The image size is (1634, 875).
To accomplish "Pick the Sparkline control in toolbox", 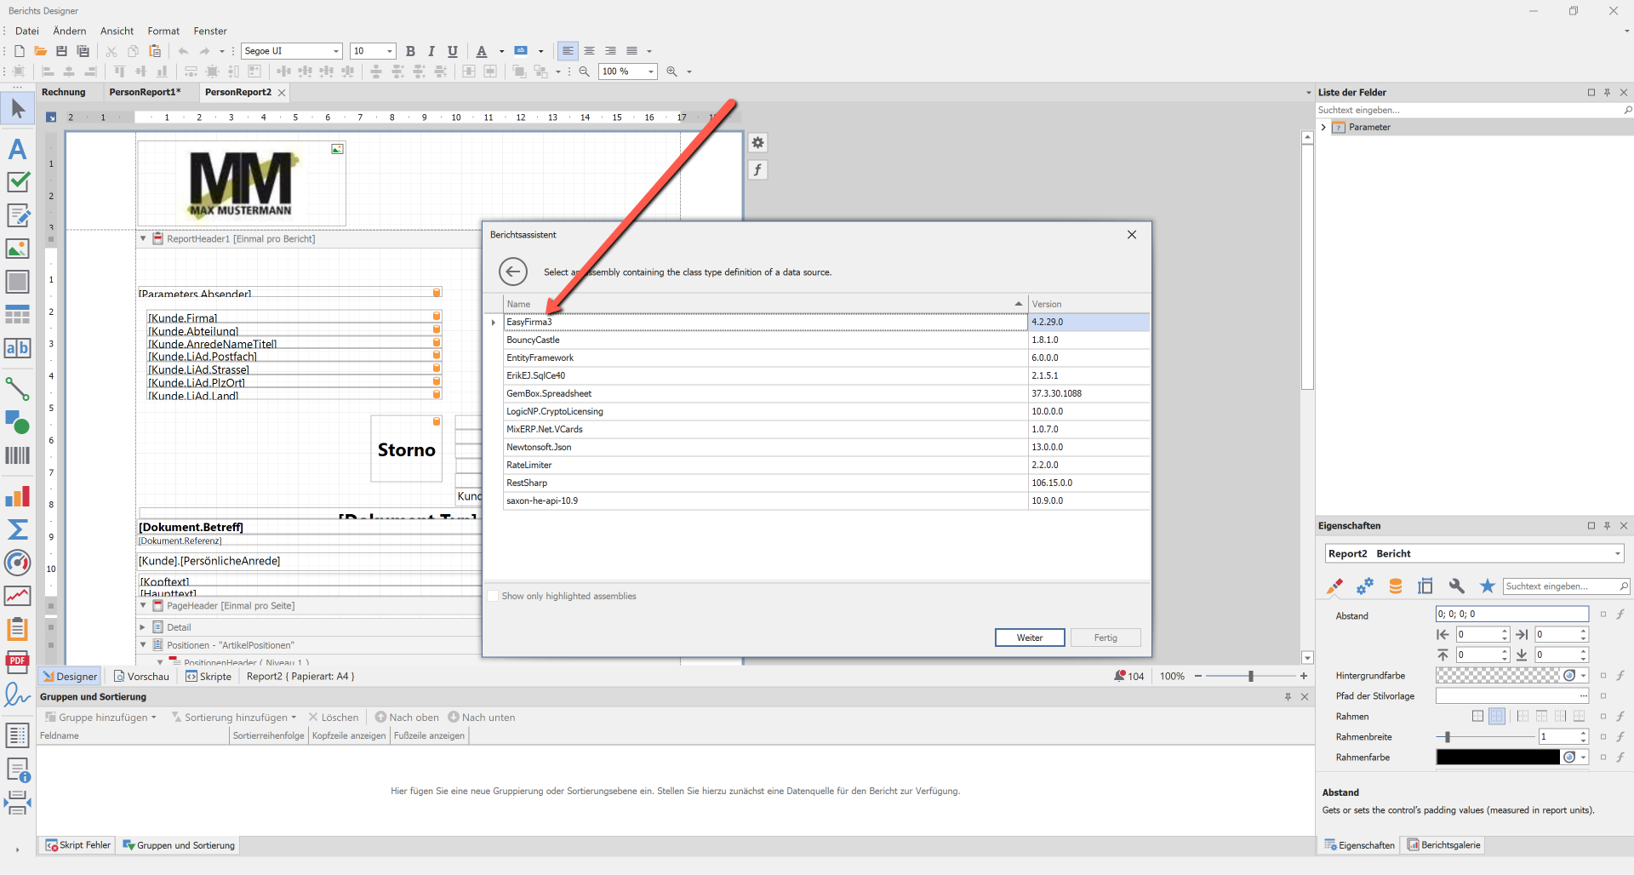I will pyautogui.click(x=17, y=596).
